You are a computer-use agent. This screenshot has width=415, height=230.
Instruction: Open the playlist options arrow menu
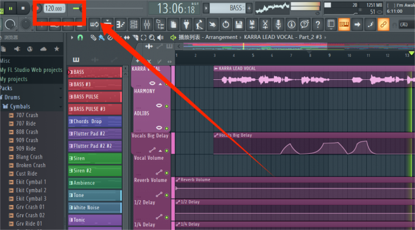tap(72, 38)
